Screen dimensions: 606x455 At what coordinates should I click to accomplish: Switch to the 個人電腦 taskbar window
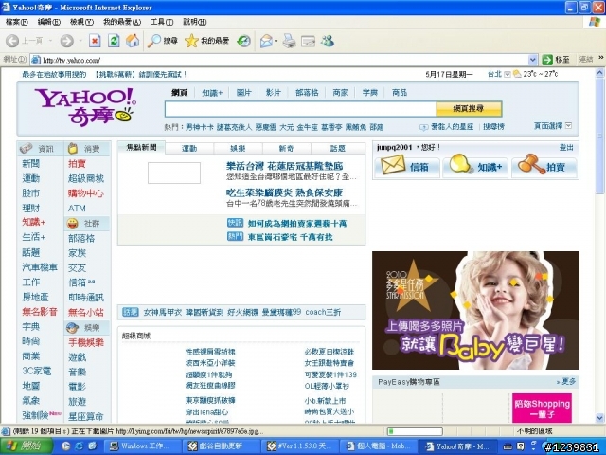[x=377, y=446]
